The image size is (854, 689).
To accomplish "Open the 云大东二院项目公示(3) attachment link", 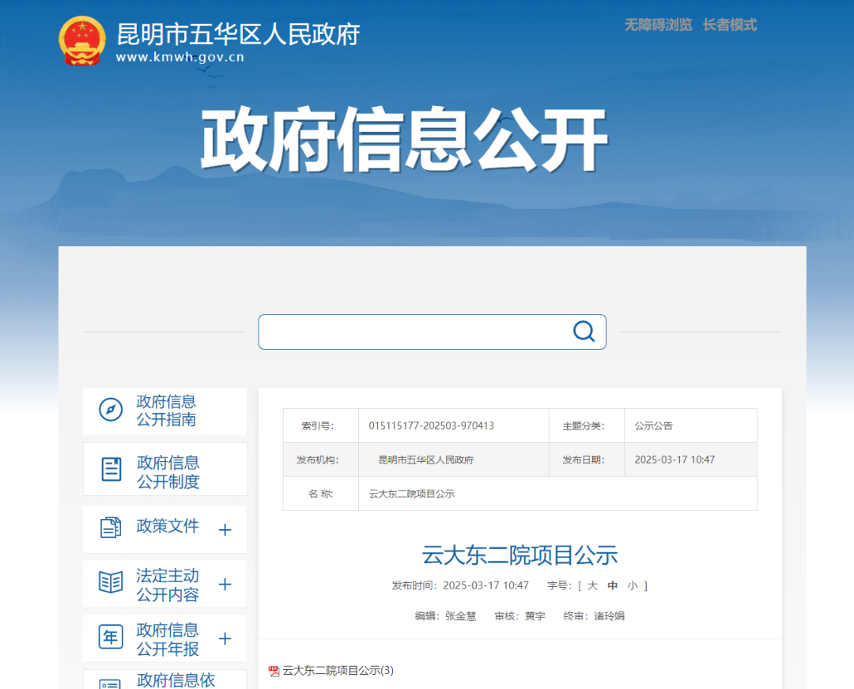I will (x=338, y=671).
